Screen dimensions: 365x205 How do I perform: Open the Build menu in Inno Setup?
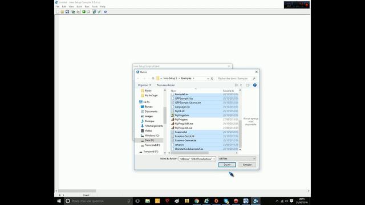coord(79,7)
